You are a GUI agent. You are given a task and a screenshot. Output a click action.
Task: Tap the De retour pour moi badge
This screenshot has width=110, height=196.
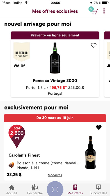click(22, 52)
